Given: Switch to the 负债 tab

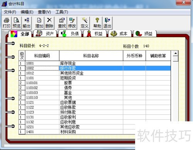Looking at the screenshot, I should (x=70, y=34).
